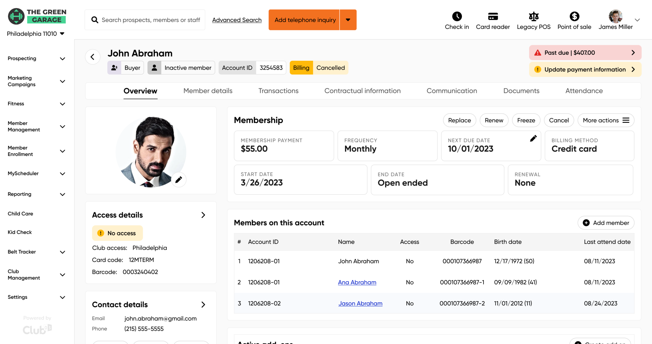Edit the profile photo pencil icon
The width and height of the screenshot is (652, 344).
coord(179,180)
